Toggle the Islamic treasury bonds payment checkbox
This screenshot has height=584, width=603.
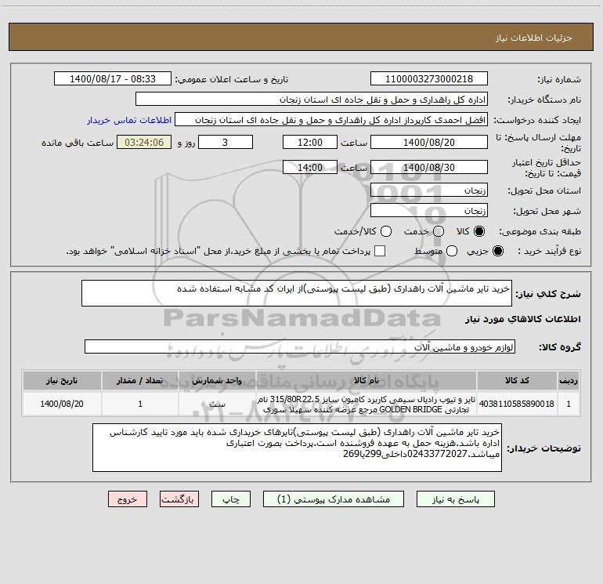[x=380, y=251]
